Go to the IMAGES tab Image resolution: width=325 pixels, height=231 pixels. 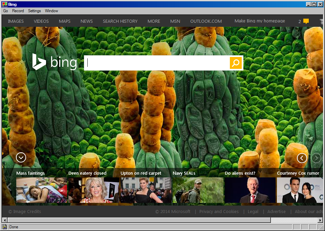(16, 21)
